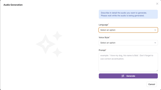
Task: Click the example placeholder text in Prompt
Action: 127,57
